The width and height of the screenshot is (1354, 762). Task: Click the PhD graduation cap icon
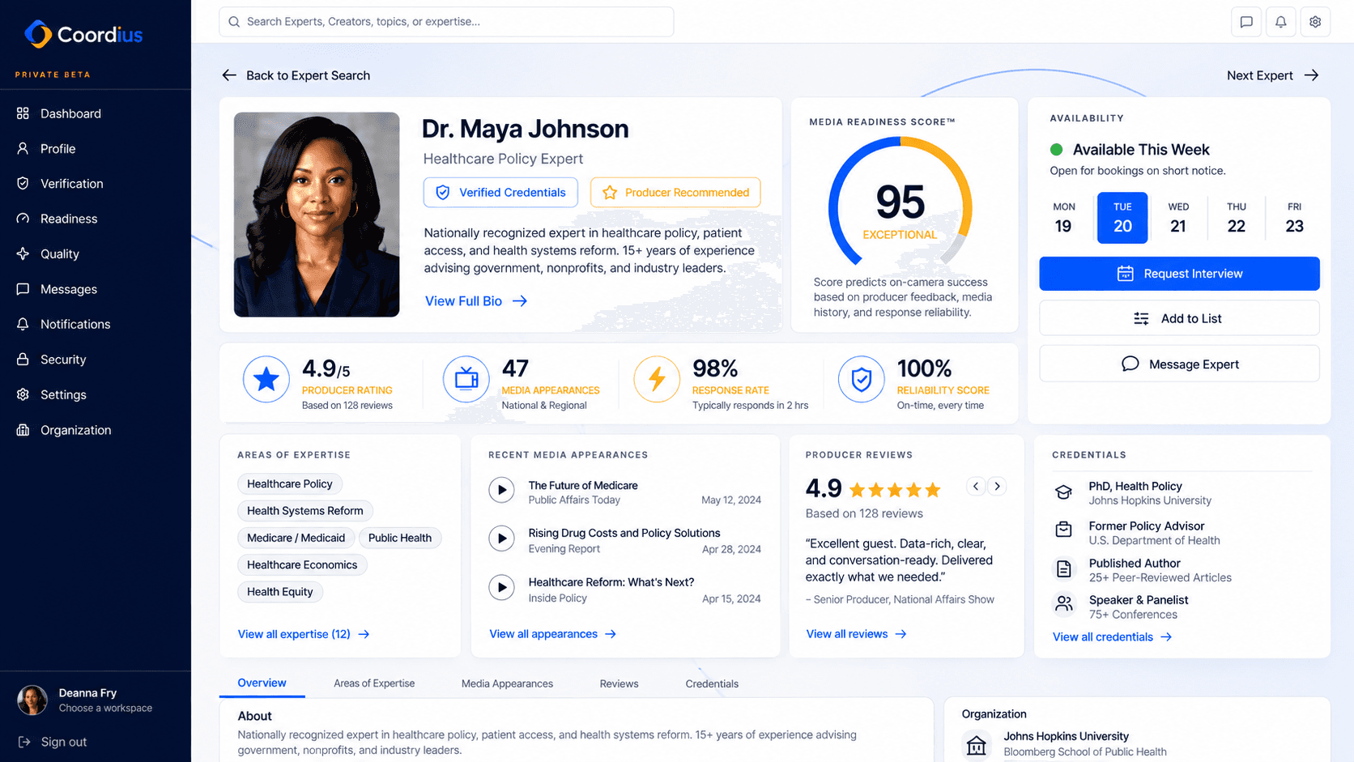tap(1063, 492)
